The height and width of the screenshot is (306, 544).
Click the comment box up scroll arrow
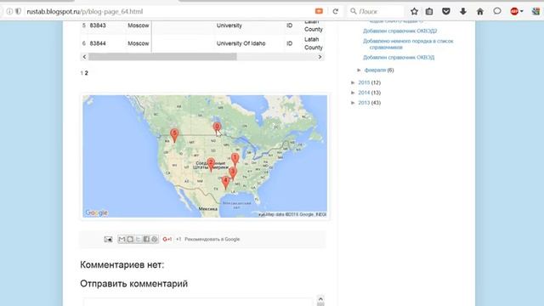pyautogui.click(x=320, y=298)
